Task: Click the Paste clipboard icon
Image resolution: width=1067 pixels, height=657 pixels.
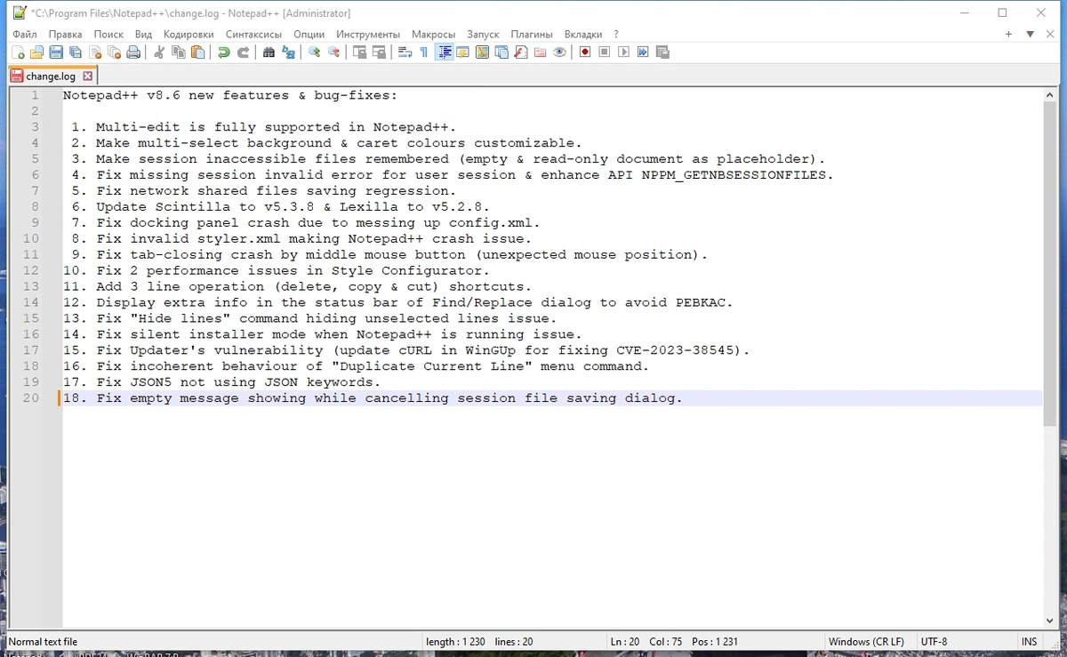Action: [198, 52]
